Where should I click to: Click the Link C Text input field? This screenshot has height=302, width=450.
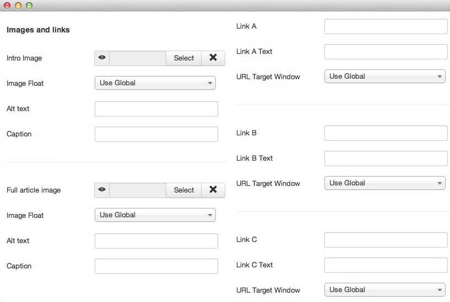[386, 265]
